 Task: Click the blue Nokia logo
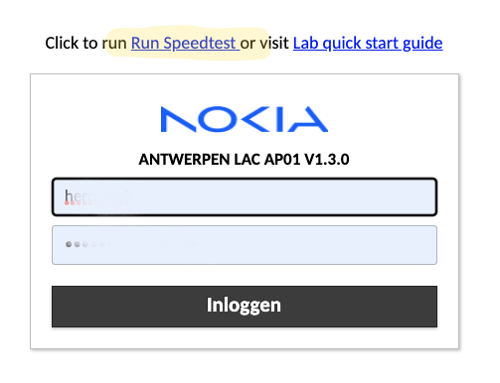click(245, 119)
